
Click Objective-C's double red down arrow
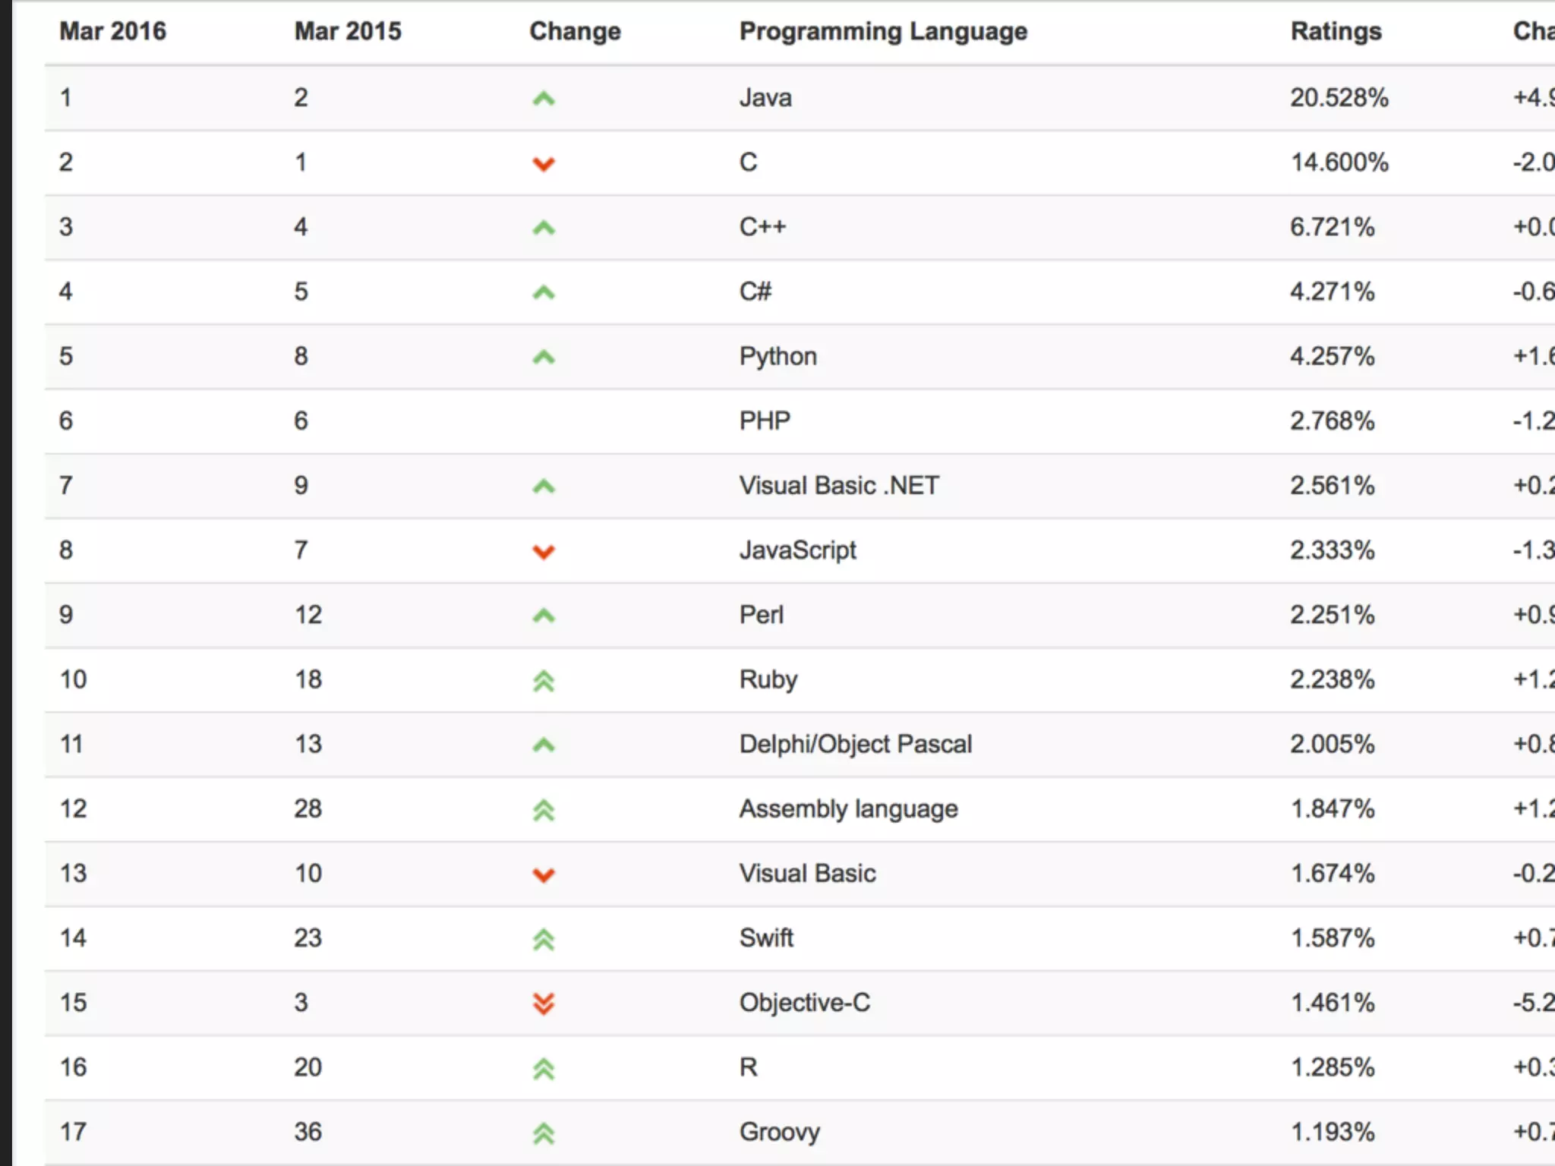tap(544, 1004)
